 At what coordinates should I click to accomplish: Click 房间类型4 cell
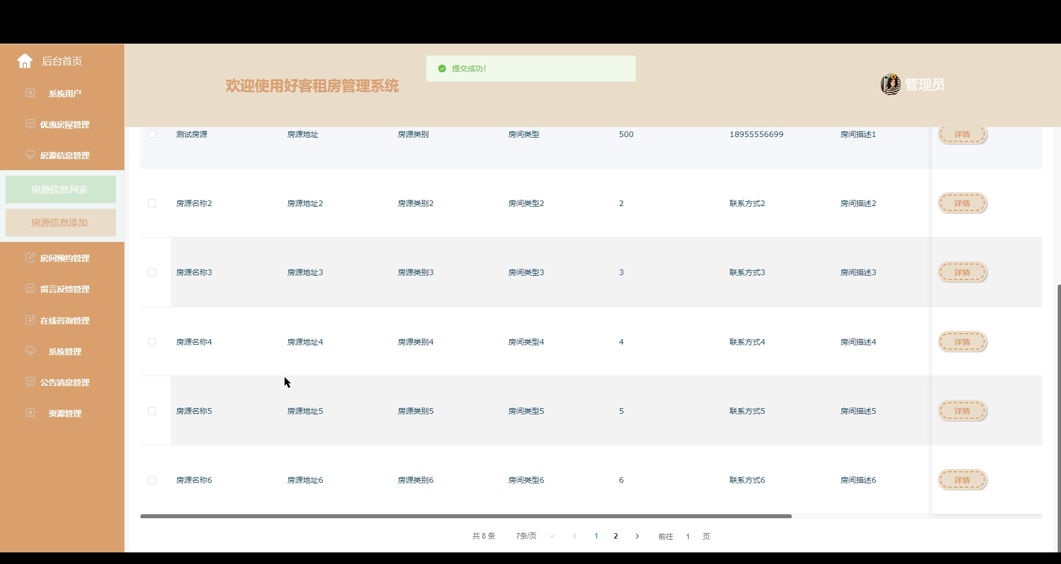point(526,342)
